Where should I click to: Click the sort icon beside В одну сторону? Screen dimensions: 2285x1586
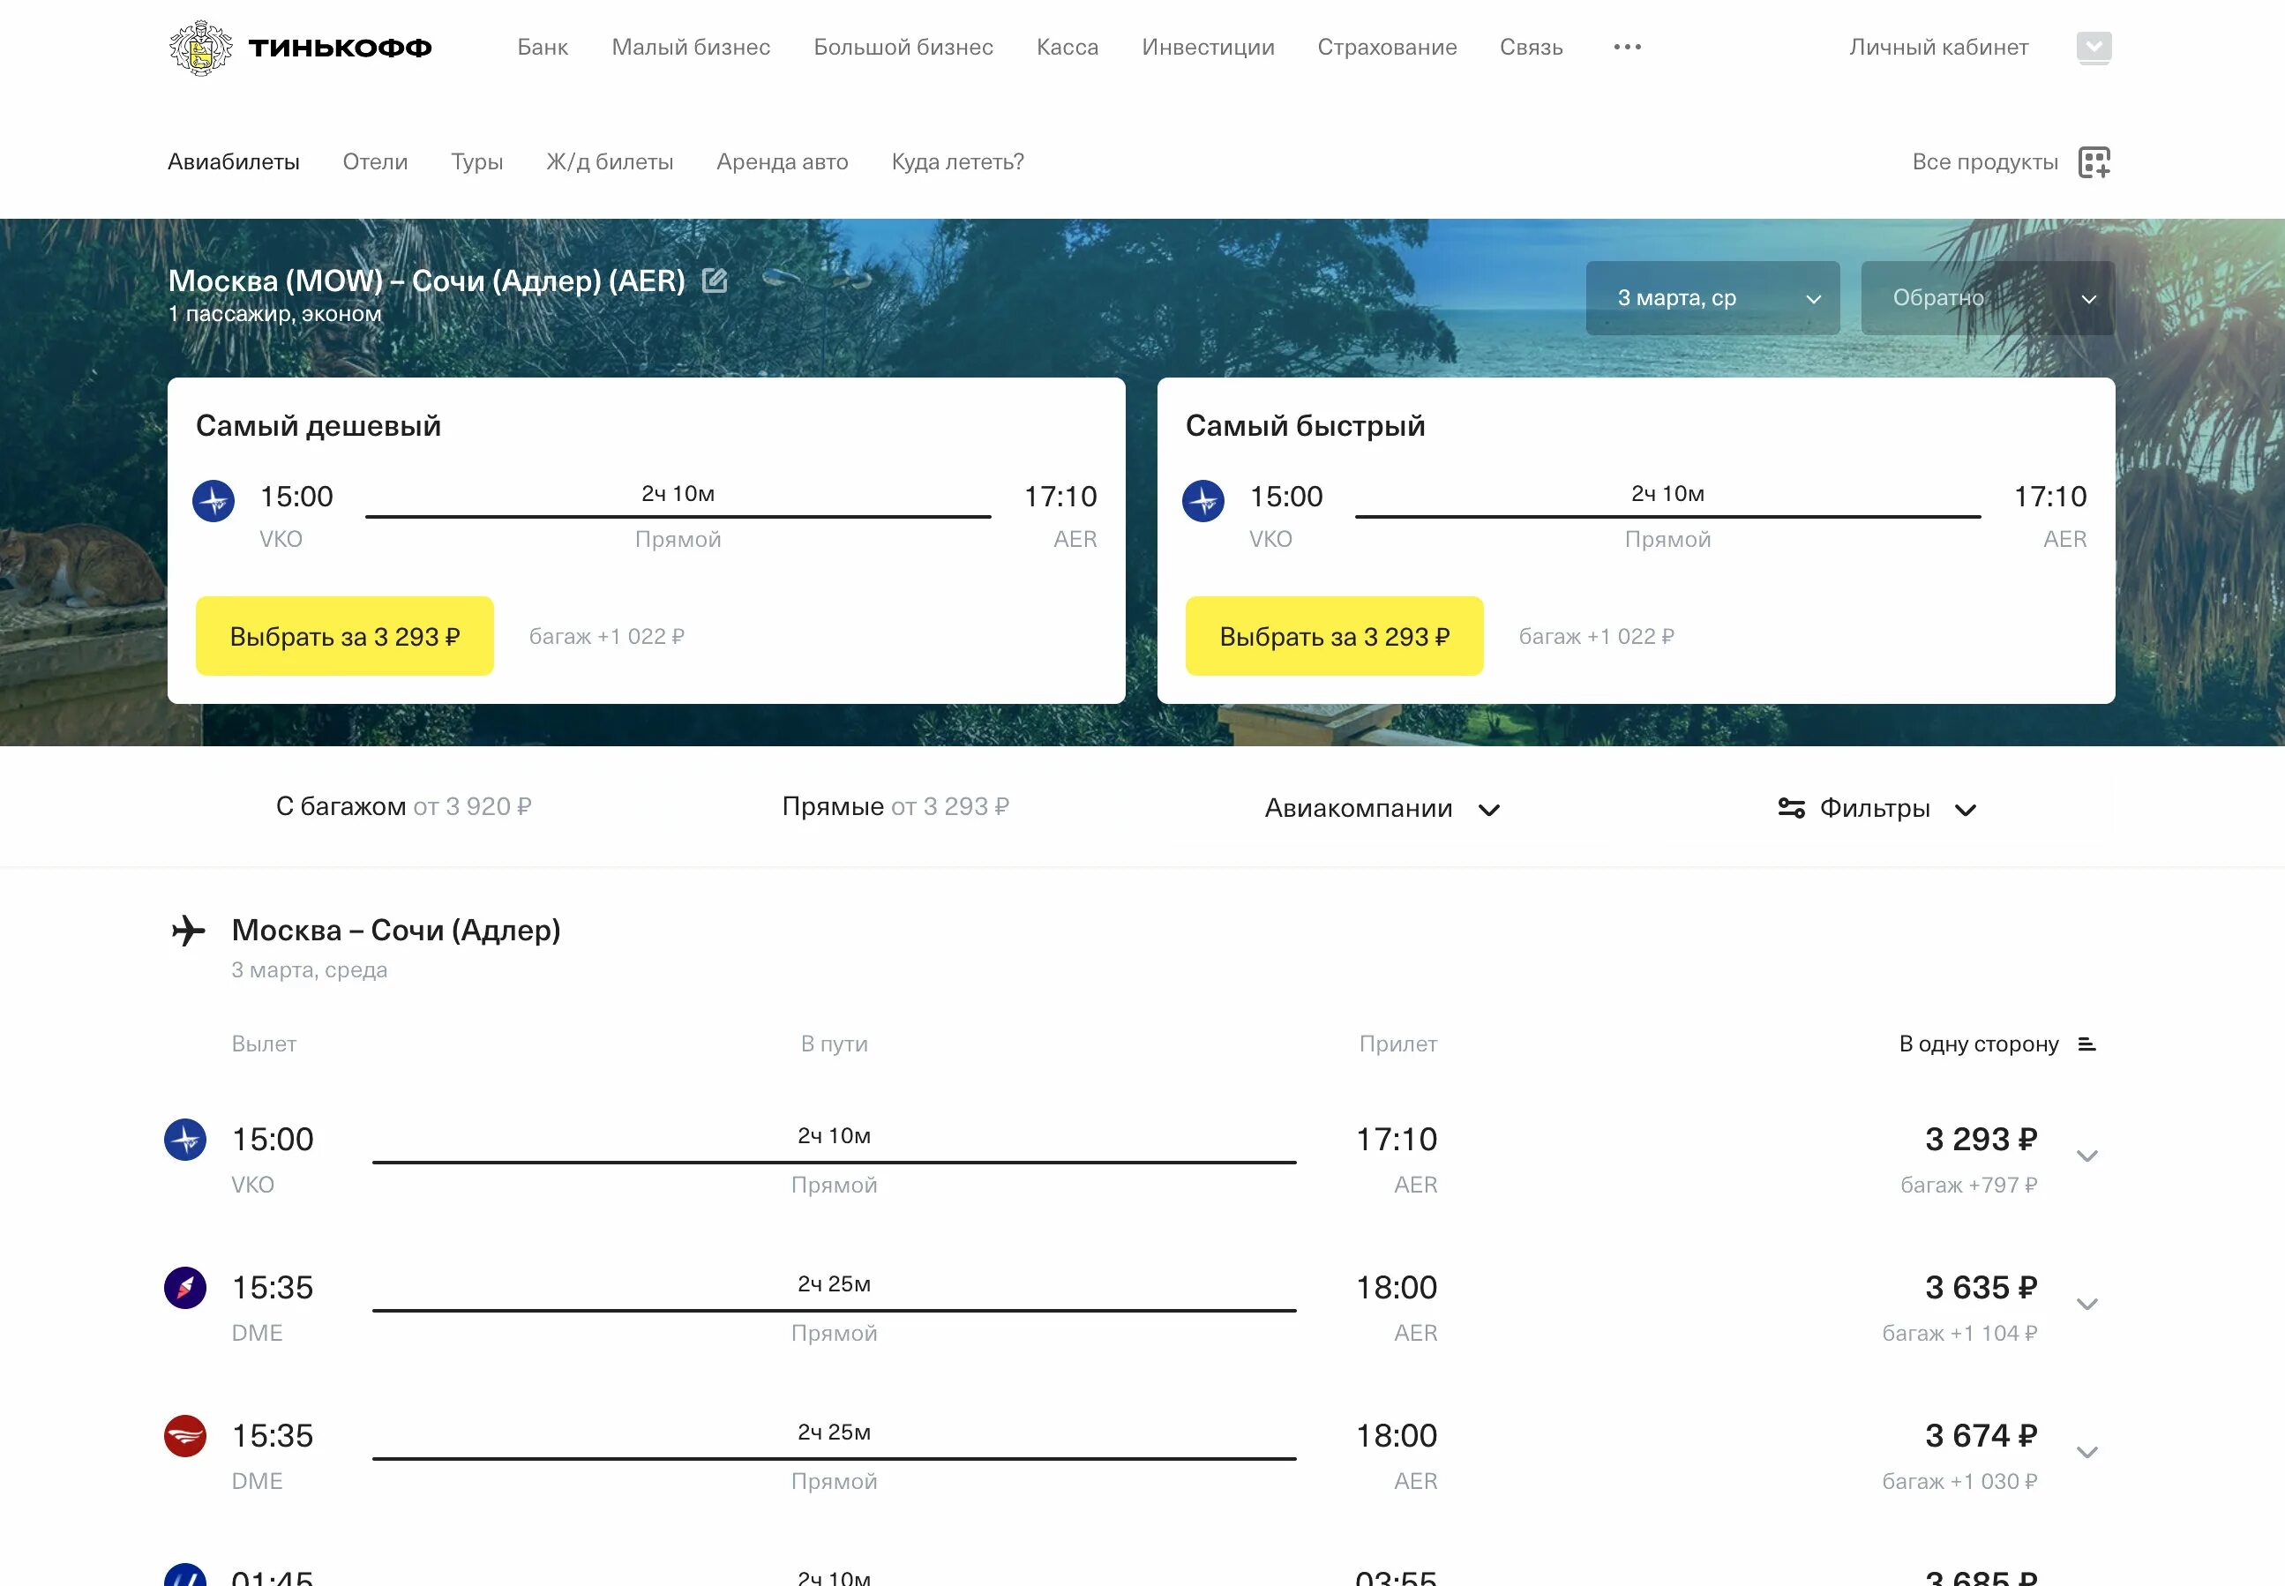pos(2087,1044)
